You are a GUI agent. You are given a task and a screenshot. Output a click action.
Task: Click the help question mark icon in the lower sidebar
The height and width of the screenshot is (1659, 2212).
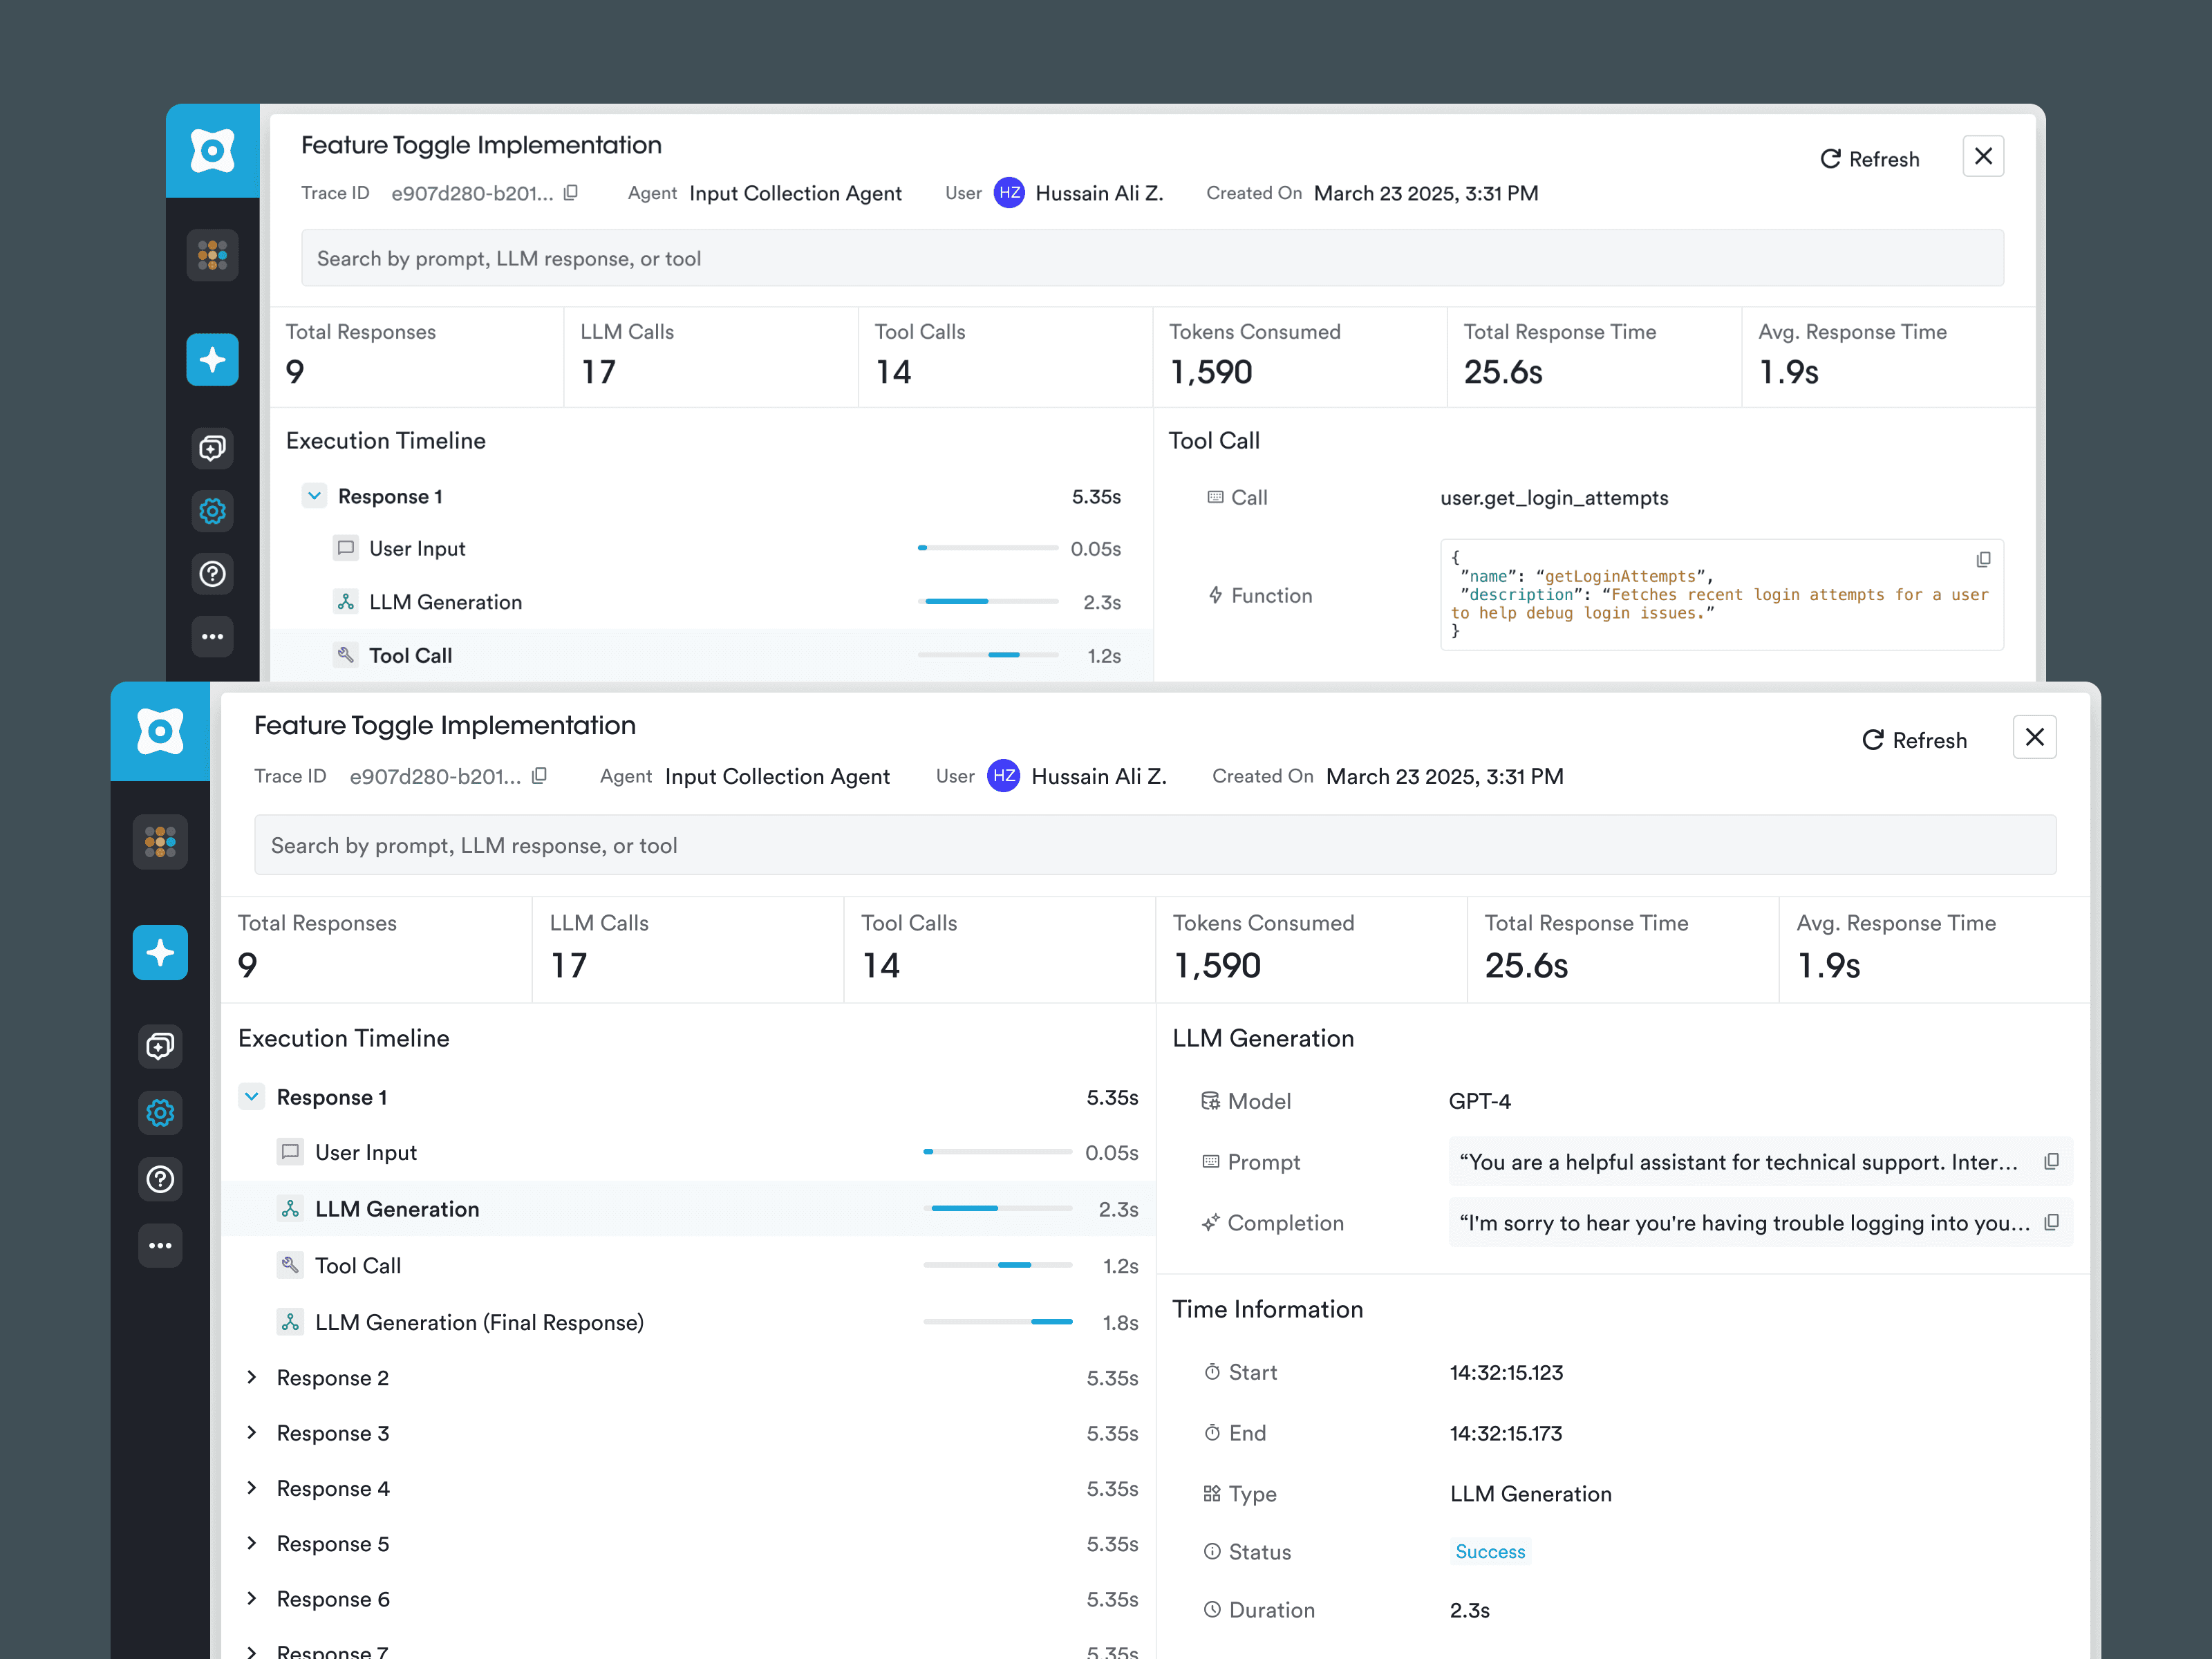(x=160, y=1179)
